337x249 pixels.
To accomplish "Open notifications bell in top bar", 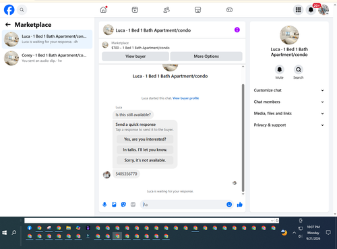I will (x=311, y=10).
